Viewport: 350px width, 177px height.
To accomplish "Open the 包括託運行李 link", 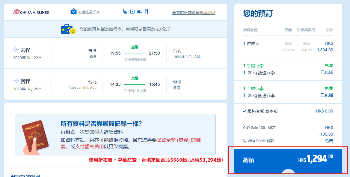I will (x=89, y=12).
